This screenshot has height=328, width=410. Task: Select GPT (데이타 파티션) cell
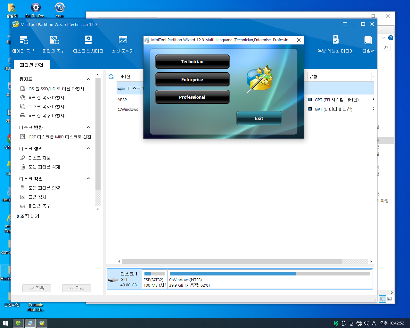point(333,109)
